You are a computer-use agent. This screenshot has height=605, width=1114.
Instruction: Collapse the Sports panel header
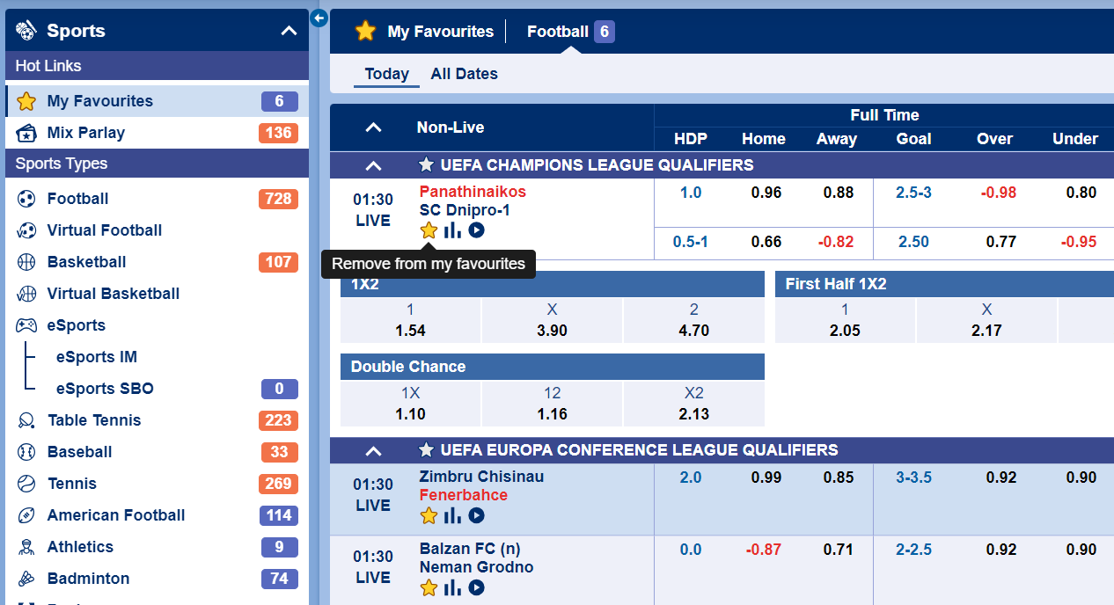pyautogui.click(x=289, y=31)
